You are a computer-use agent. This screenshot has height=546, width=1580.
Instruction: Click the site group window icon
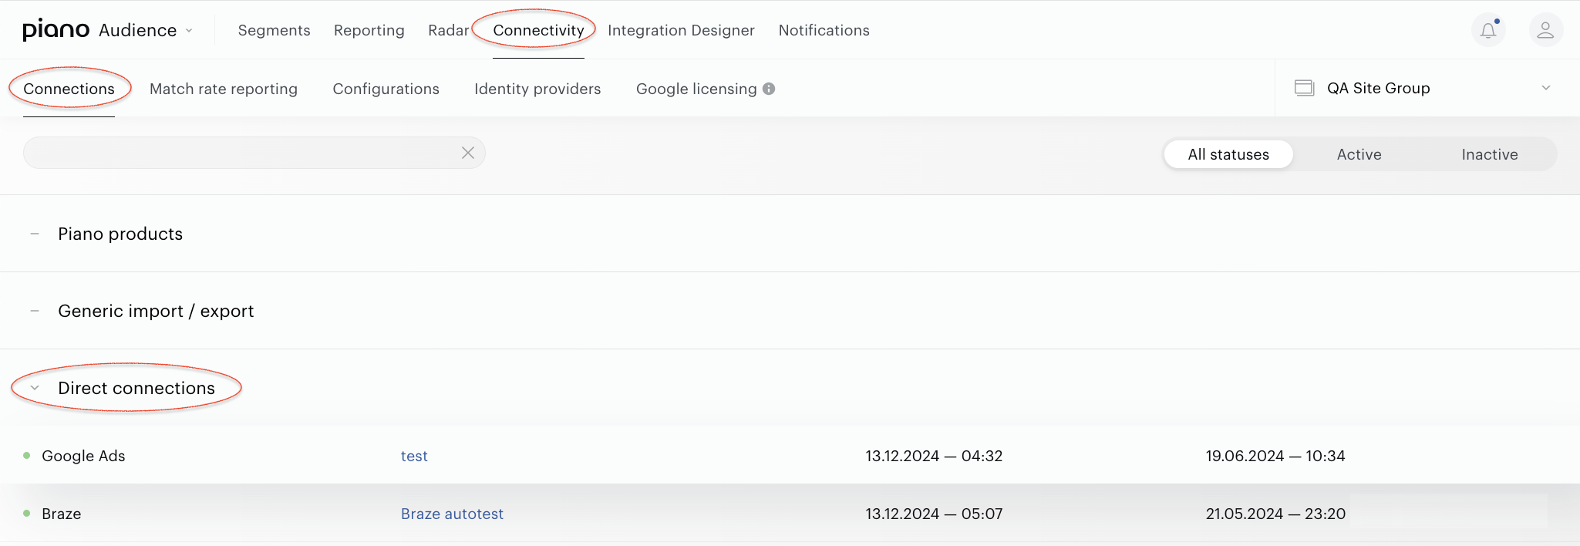pyautogui.click(x=1304, y=88)
